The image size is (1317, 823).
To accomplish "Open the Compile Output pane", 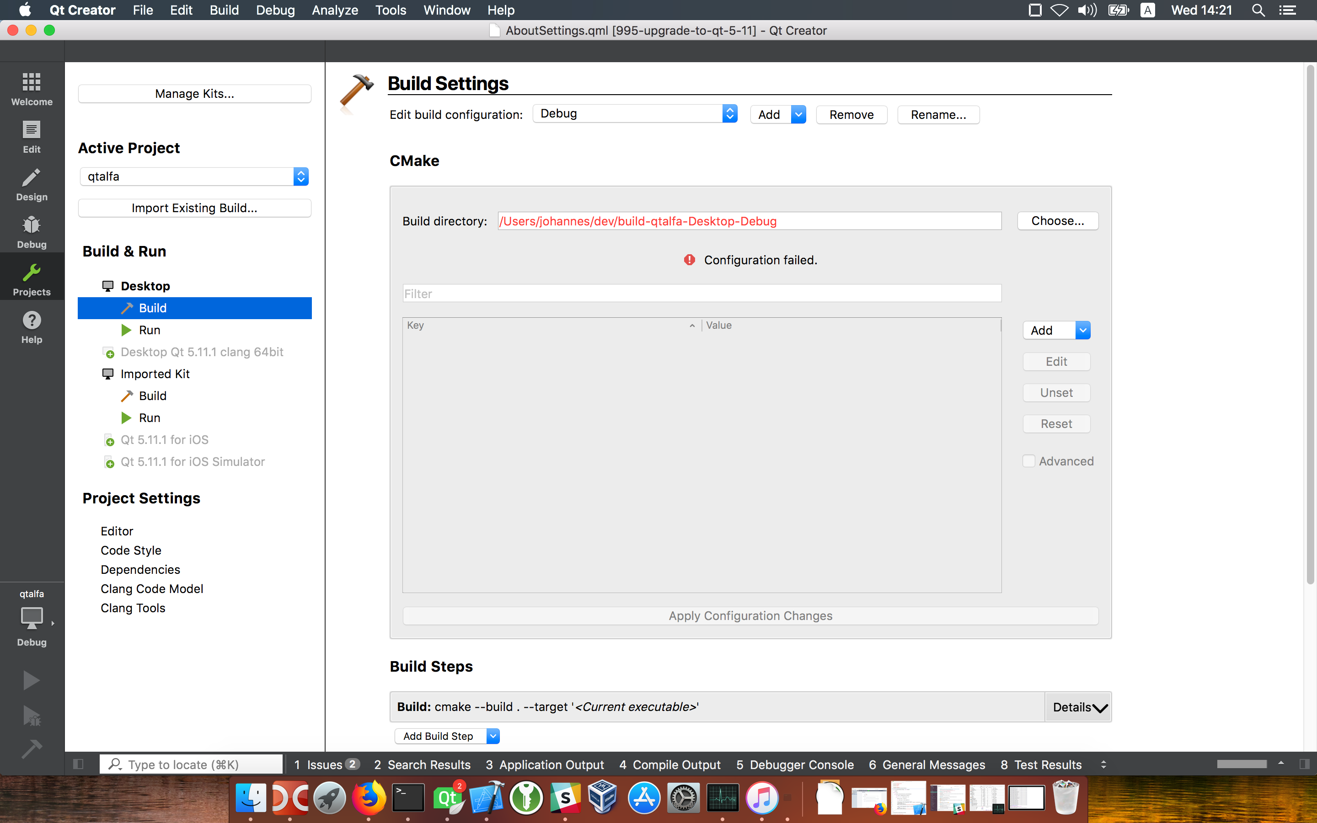I will coord(670,764).
